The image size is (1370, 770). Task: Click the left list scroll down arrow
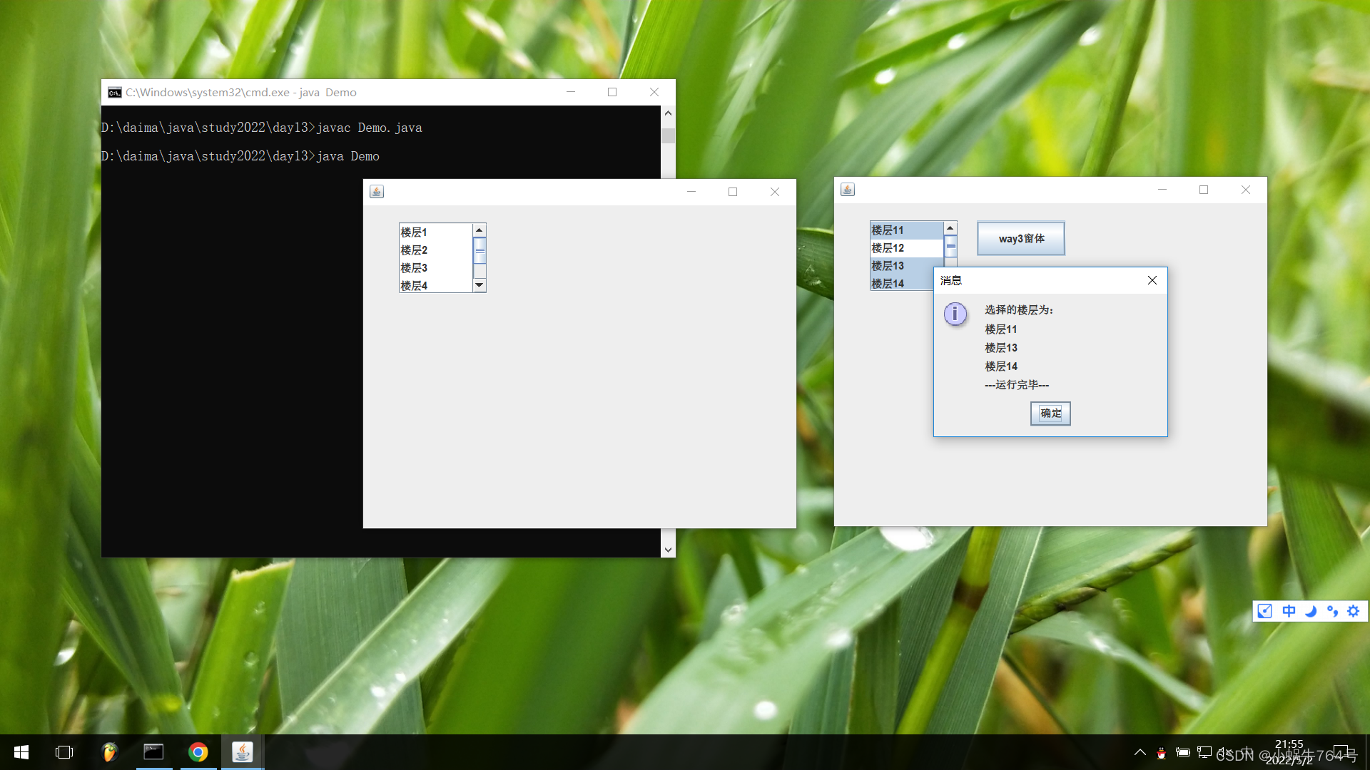pos(479,285)
